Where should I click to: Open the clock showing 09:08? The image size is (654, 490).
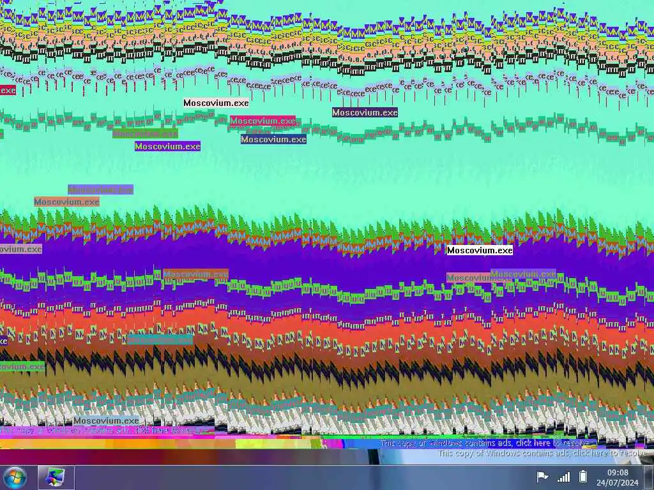point(618,477)
